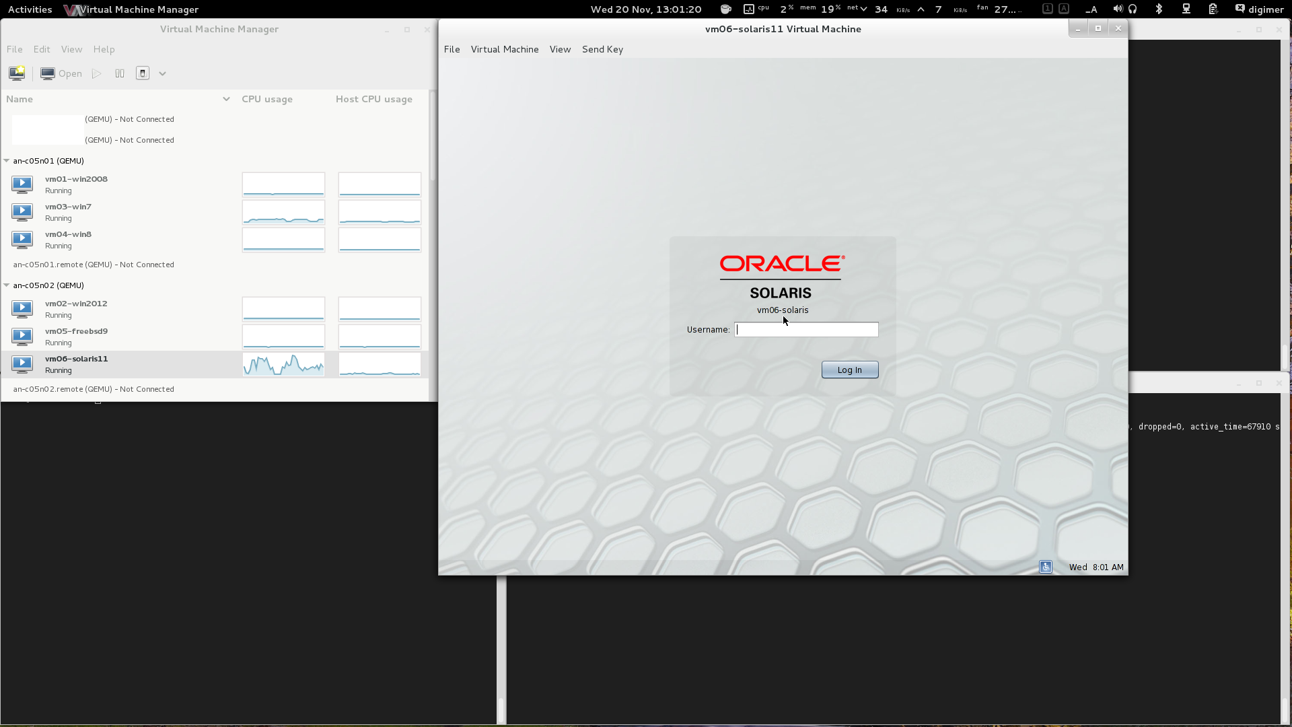Click the Caps Lock indicator icon
Screen dimensions: 1292x727
1064,9
